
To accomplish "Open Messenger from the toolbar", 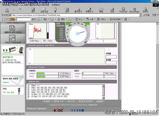I will click(134, 10).
